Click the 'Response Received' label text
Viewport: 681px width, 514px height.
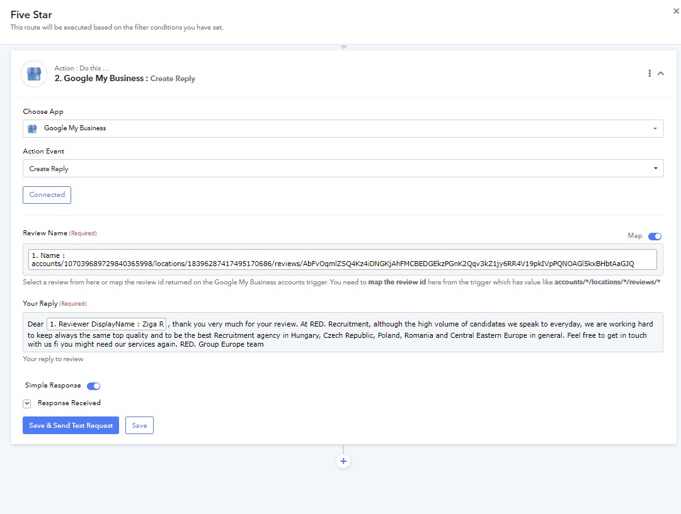[x=69, y=403]
